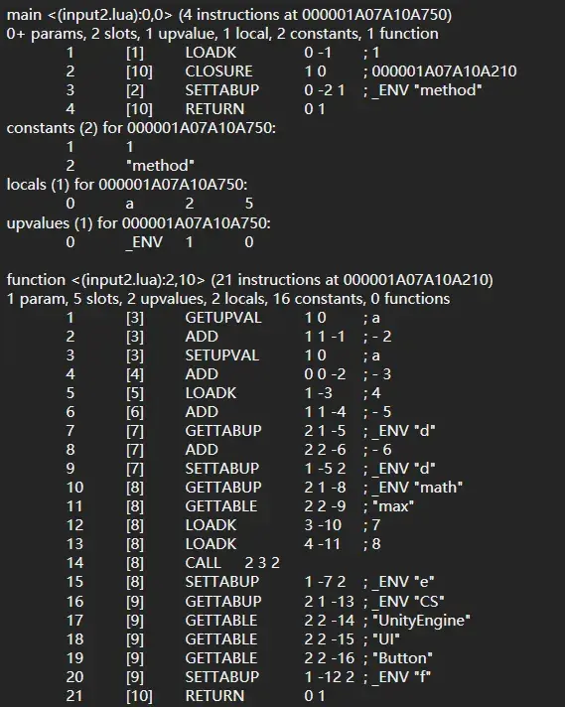
Task: Click the main function header line
Action: tap(229, 15)
